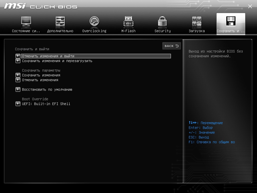Go to the Overclocking tab label
Viewport: 257px width, 193px height.
tap(94, 31)
